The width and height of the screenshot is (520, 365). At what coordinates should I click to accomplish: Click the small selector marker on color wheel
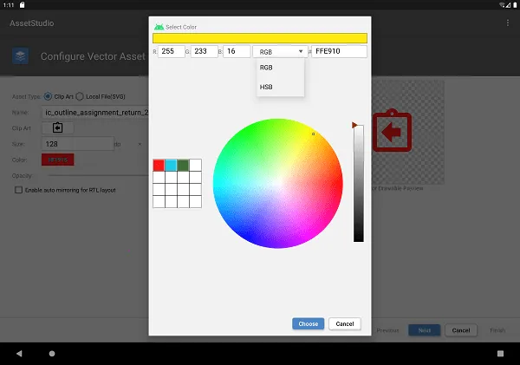(x=314, y=134)
